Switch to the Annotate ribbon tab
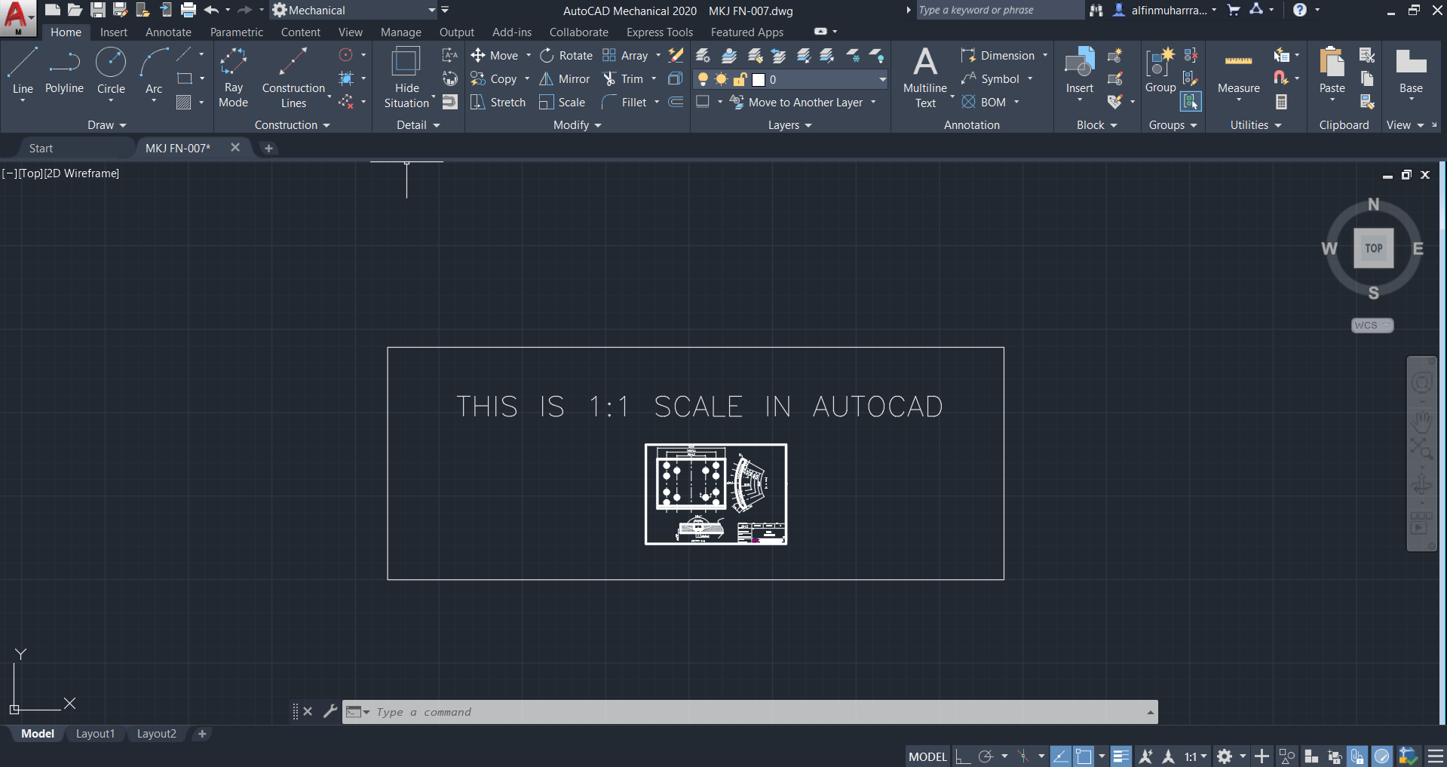The width and height of the screenshot is (1447, 767). pyautogui.click(x=167, y=32)
